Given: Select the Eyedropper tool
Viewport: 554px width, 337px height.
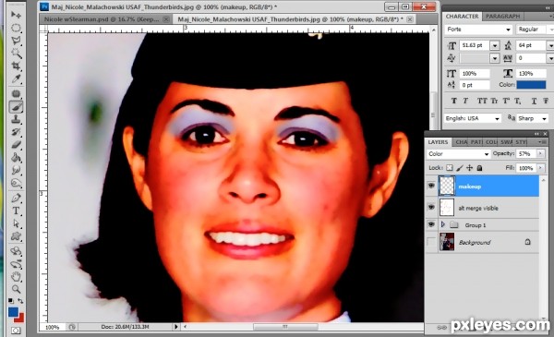Looking at the screenshot, I should pyautogui.click(x=16, y=78).
